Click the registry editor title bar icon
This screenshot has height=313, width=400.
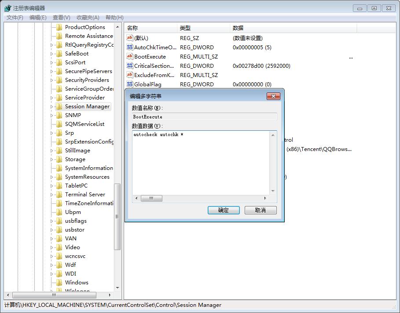[x=8, y=8]
